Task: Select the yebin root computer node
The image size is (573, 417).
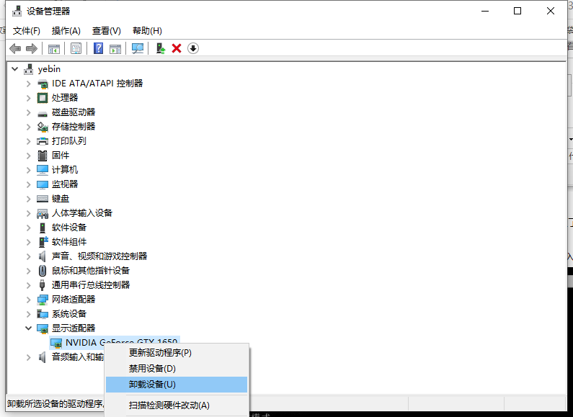Action: tap(49, 69)
